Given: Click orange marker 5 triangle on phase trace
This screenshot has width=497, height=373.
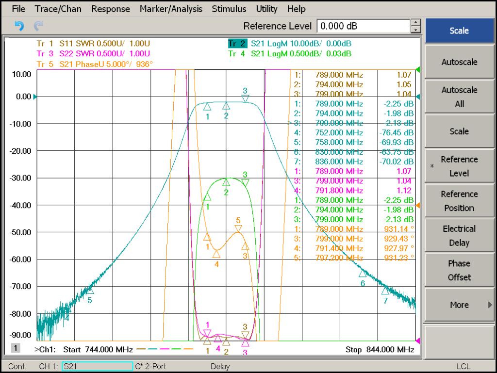Looking at the screenshot, I should tap(238, 228).
